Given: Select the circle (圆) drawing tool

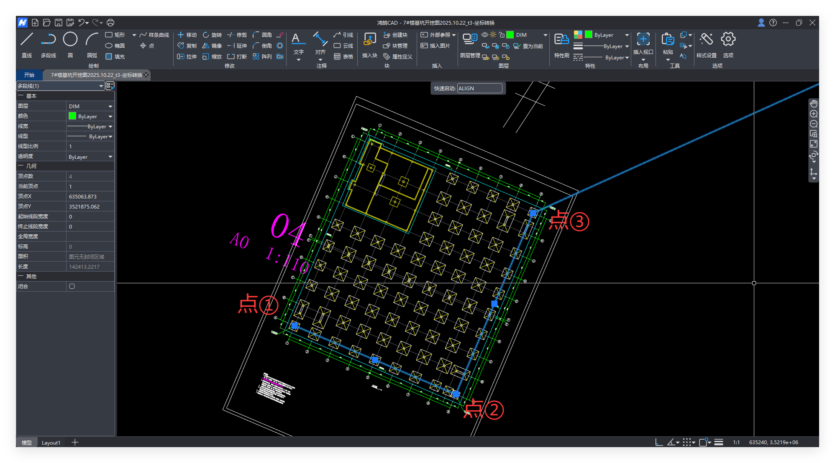Looking at the screenshot, I should click(x=70, y=40).
